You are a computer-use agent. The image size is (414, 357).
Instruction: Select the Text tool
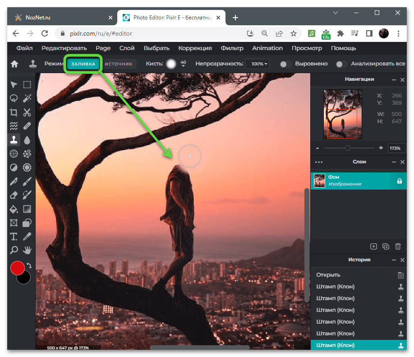pos(14,236)
